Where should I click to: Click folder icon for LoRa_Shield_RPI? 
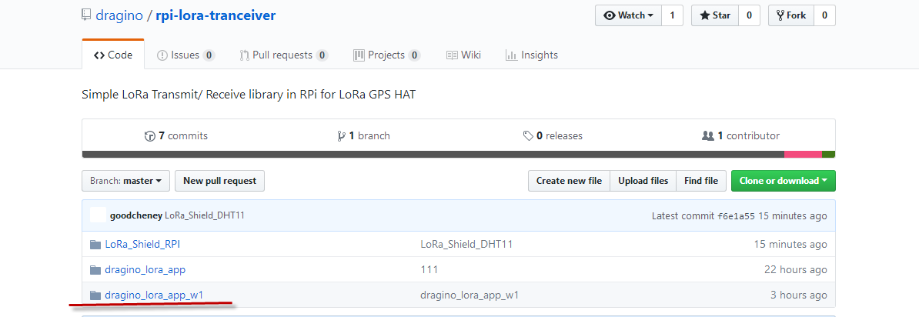(95, 245)
